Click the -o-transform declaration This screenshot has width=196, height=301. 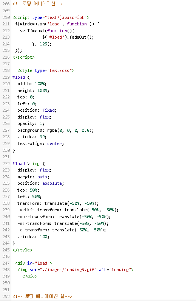[x=62, y=230]
